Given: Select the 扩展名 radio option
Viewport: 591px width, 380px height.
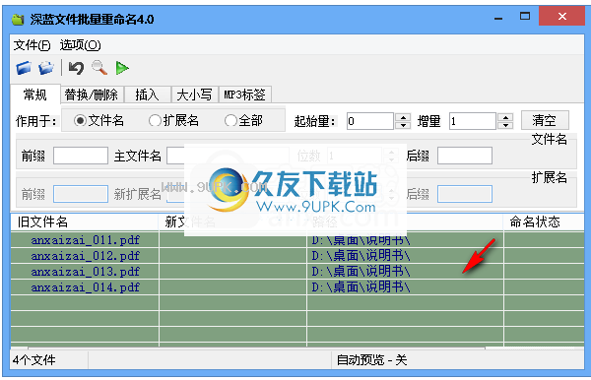Looking at the screenshot, I should click(x=173, y=120).
